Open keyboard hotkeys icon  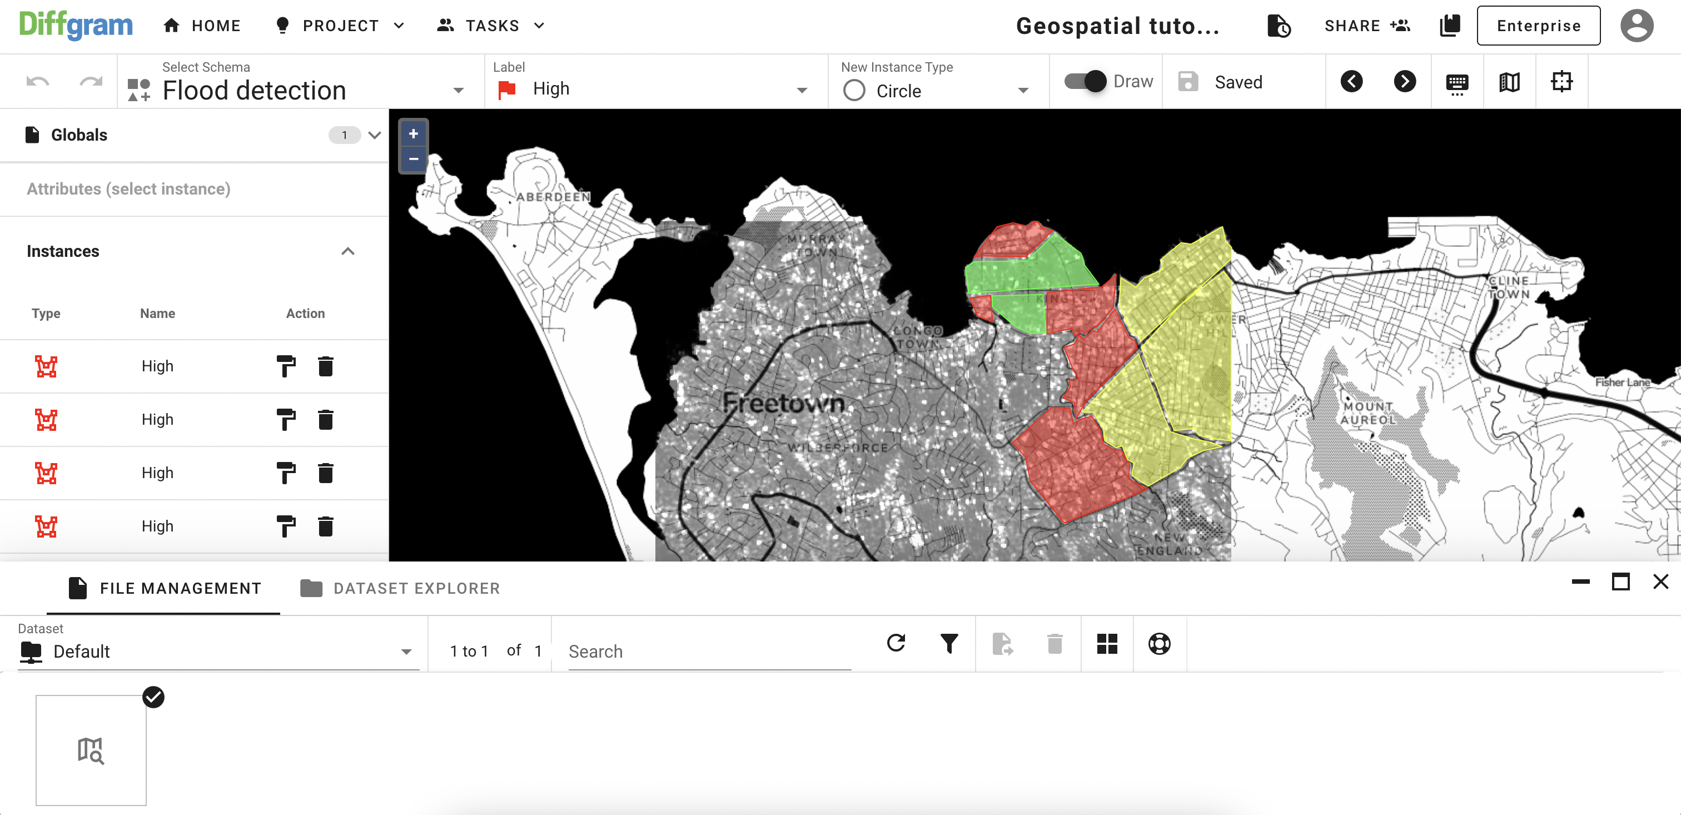(x=1456, y=83)
